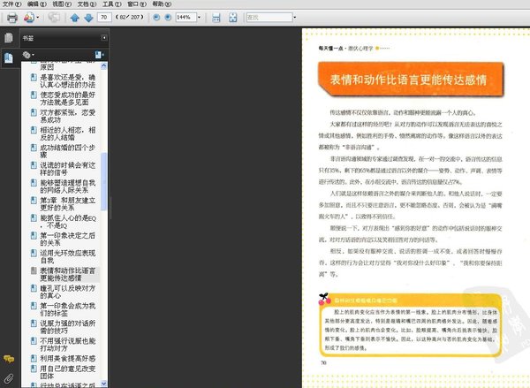Viewport: 530px width, 388px height.
Task: Open bookmark 瞳孔可以反映对方的真心
Action: (68, 292)
